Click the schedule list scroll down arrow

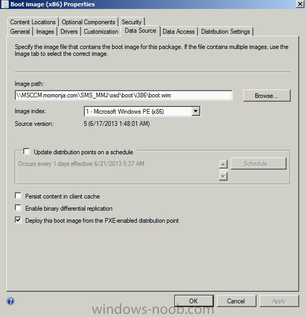[223, 176]
